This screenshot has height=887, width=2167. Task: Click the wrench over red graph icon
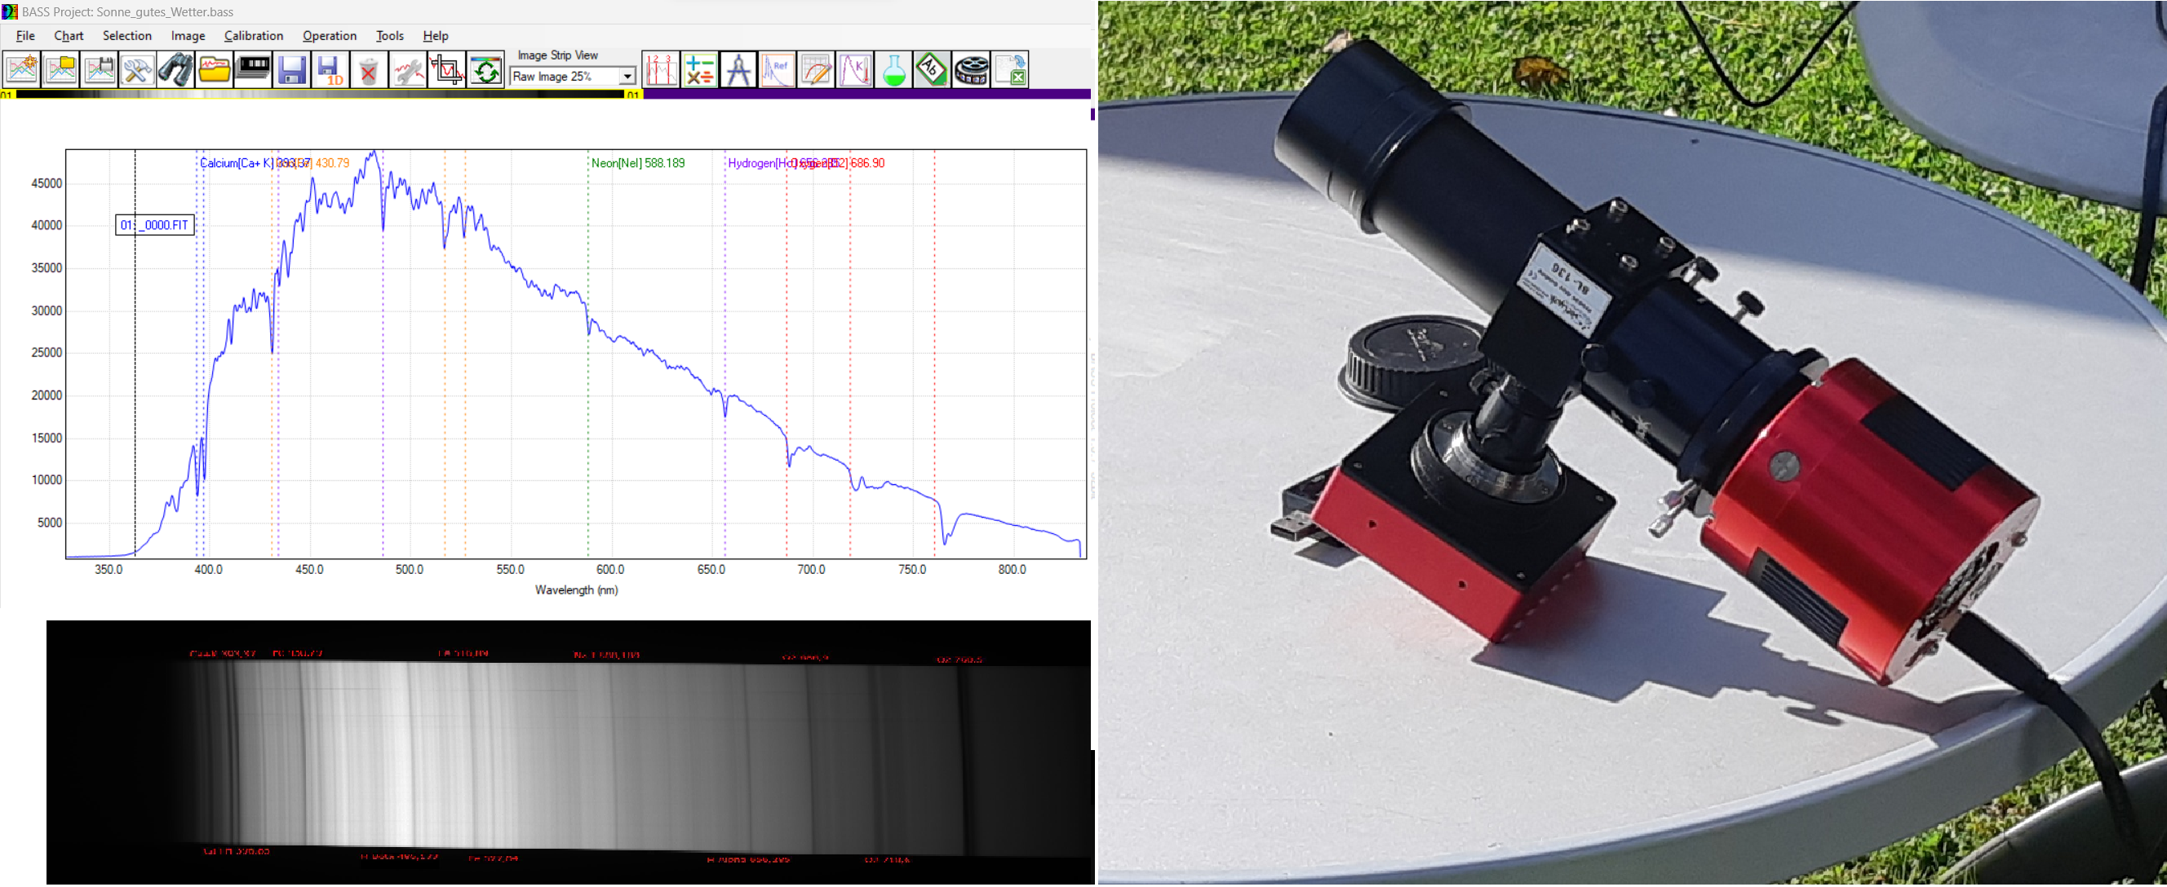click(x=408, y=70)
